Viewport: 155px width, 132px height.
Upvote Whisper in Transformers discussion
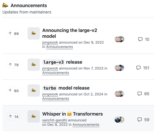pyautogui.click(x=14, y=117)
